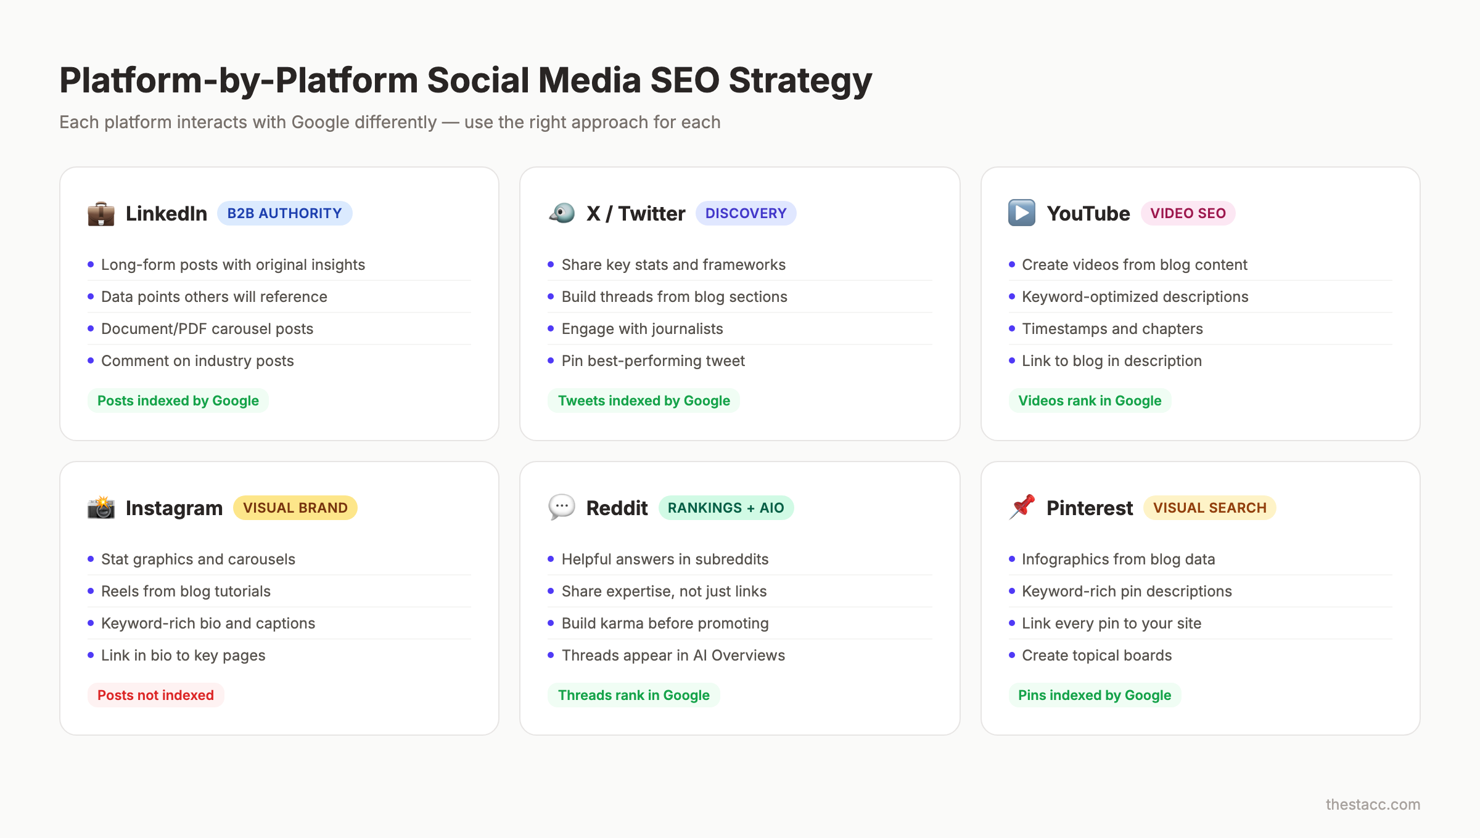The width and height of the screenshot is (1480, 838).
Task: Click the YouTube play button icon
Action: tap(1021, 214)
